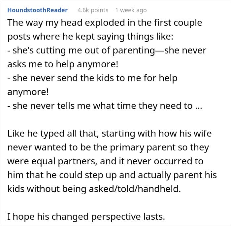Click the 4.6k points score
The image size is (231, 226).
tap(93, 10)
